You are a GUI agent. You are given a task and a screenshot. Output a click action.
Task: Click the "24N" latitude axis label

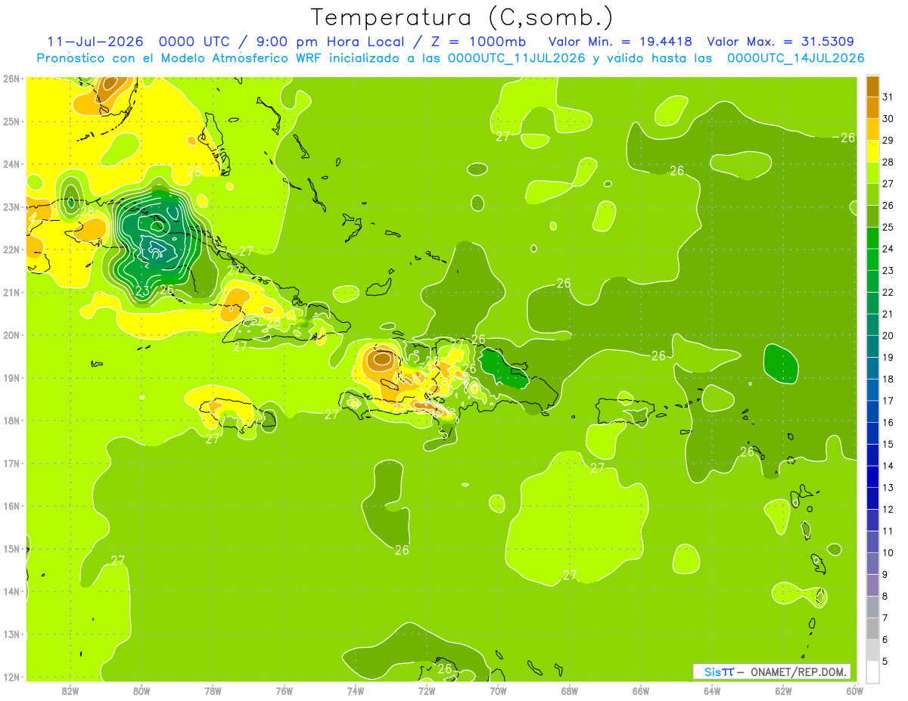click(x=11, y=164)
